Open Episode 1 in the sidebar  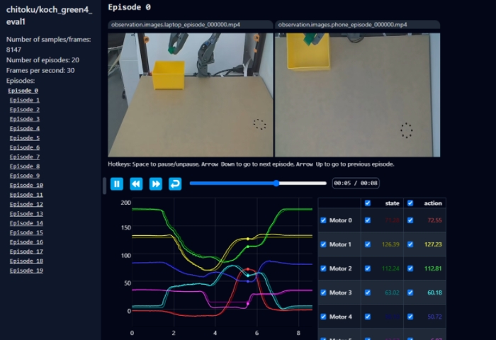tap(25, 101)
